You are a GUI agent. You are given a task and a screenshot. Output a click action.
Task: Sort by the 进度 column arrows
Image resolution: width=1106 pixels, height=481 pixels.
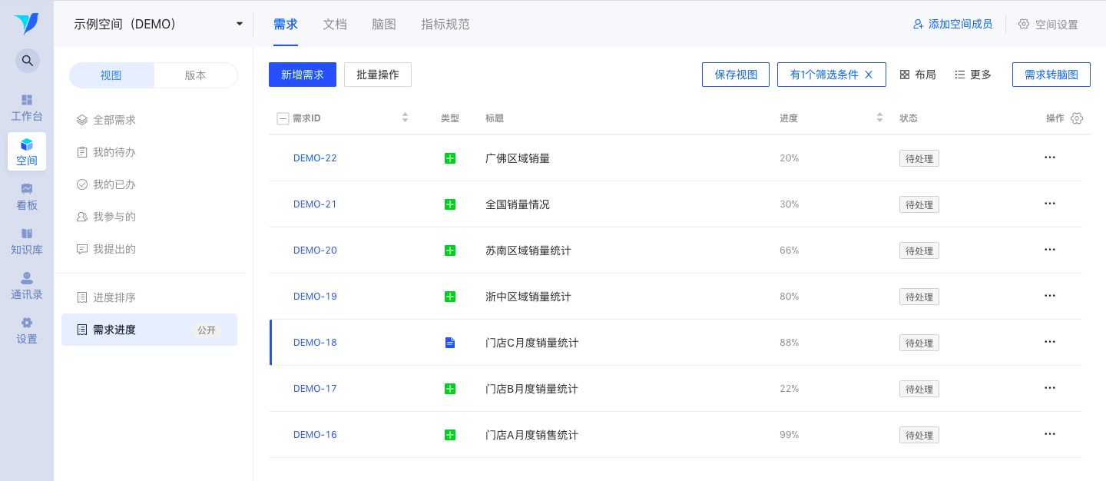click(x=880, y=118)
